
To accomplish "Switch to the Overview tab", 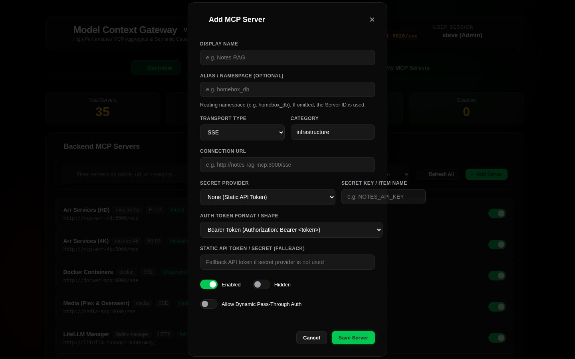I will (156, 68).
